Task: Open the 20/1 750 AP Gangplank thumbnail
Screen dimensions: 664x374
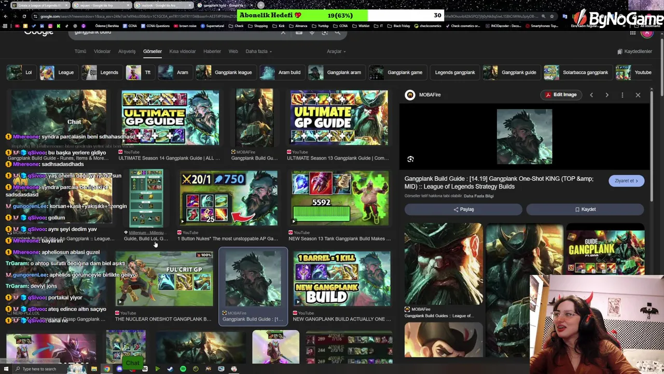Action: pyautogui.click(x=229, y=198)
